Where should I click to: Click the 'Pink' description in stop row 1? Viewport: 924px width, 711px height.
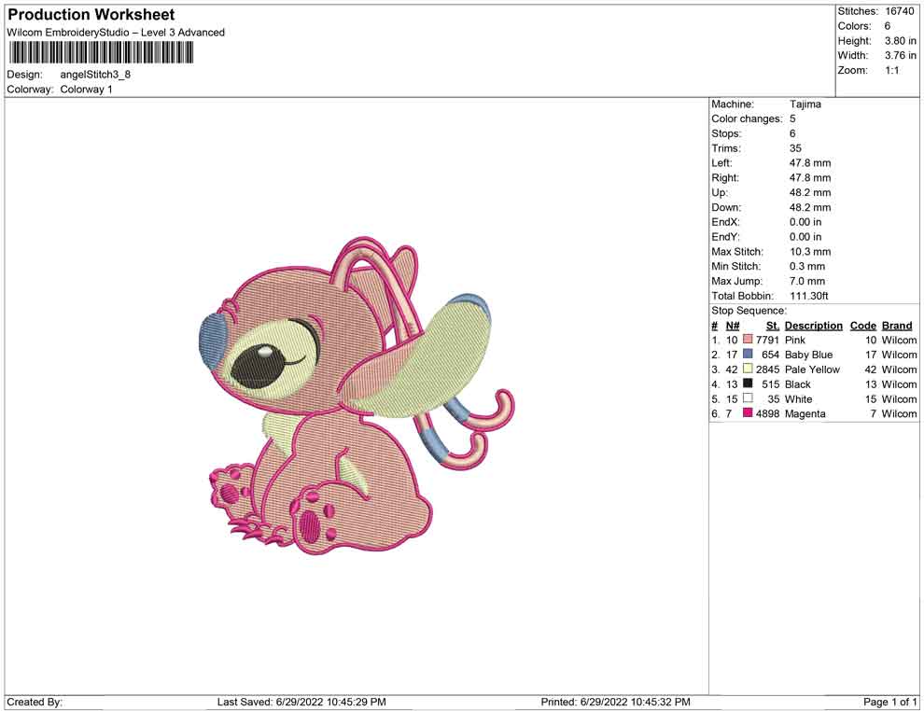(x=795, y=340)
